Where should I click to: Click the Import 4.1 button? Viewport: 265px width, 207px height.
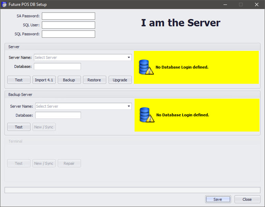pos(44,80)
